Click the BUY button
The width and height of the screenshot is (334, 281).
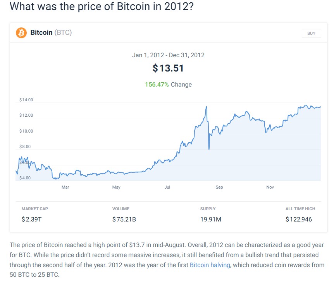[x=311, y=33]
